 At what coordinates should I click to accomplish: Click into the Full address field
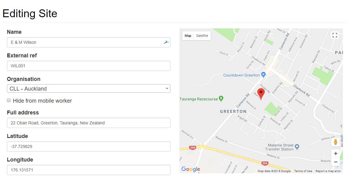click(88, 123)
